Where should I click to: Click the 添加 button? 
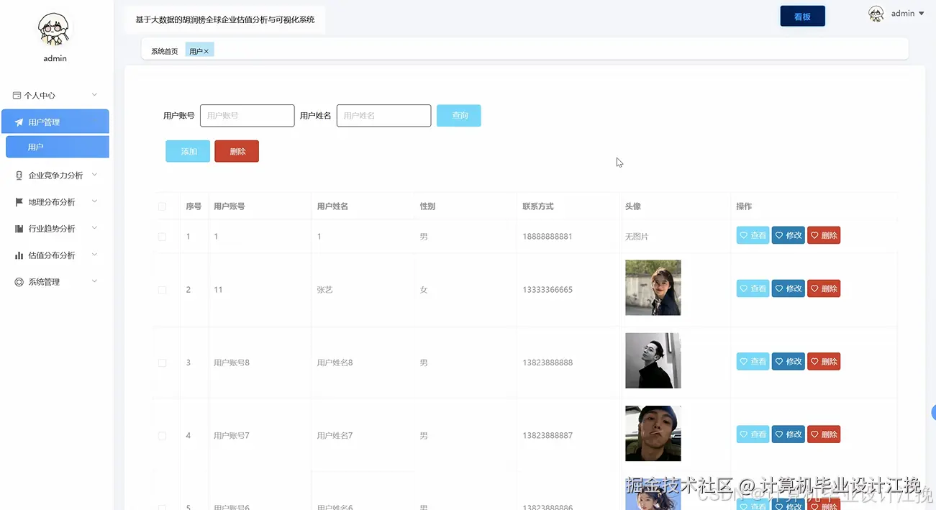tap(188, 151)
